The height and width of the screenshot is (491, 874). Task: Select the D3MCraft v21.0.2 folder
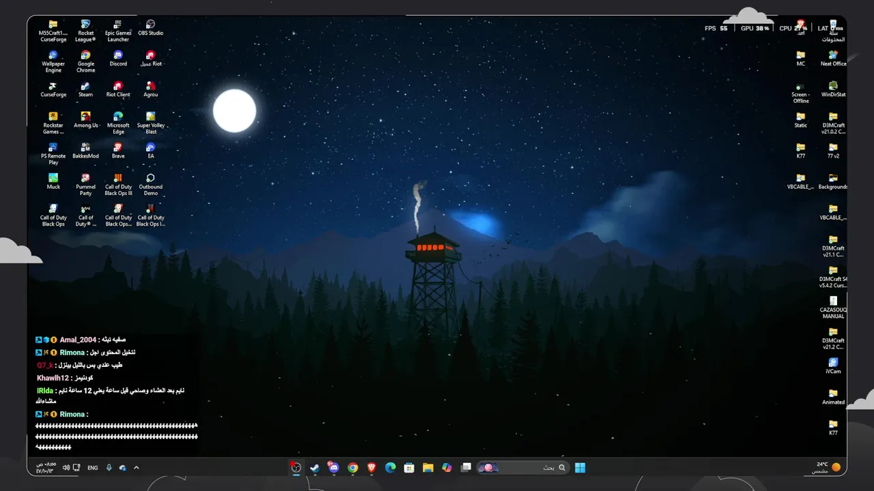pyautogui.click(x=833, y=123)
